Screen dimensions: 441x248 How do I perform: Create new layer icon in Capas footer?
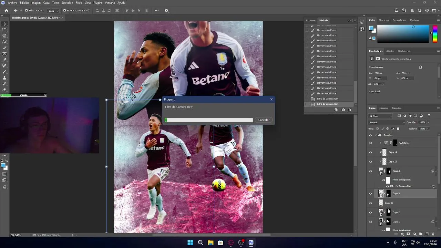pos(427,234)
